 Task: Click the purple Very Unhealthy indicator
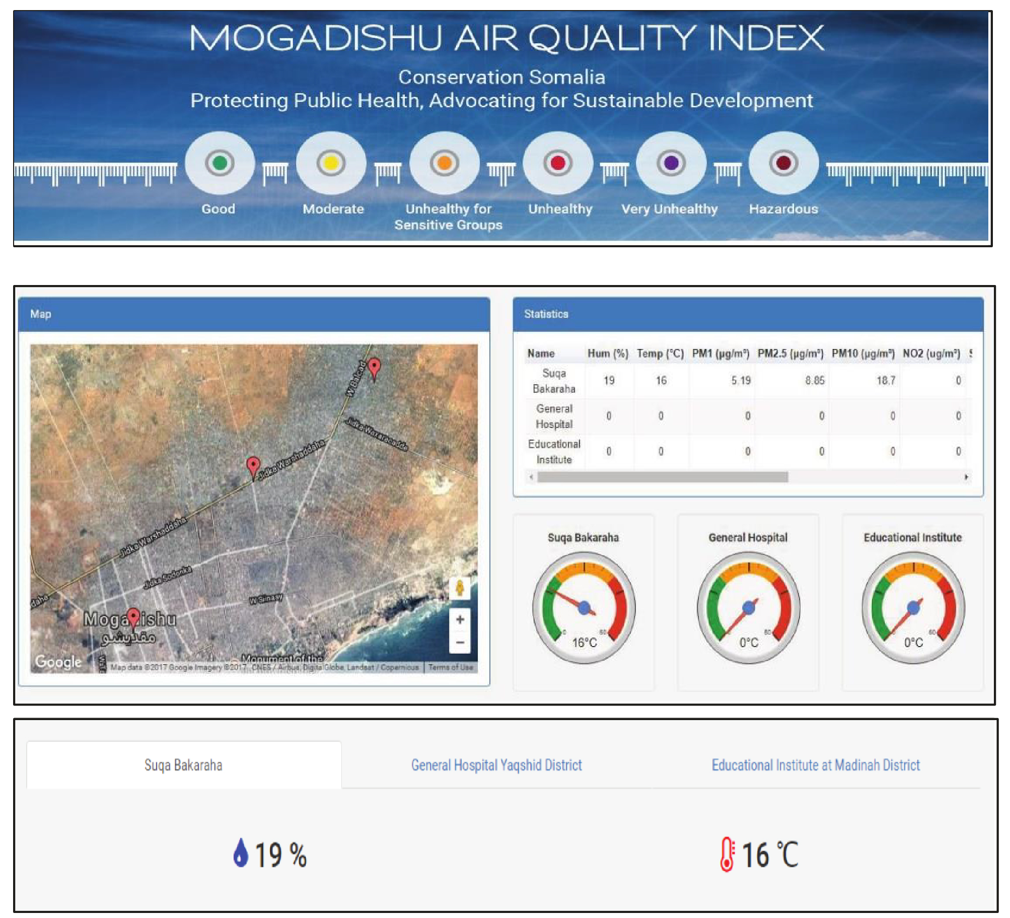point(671,163)
